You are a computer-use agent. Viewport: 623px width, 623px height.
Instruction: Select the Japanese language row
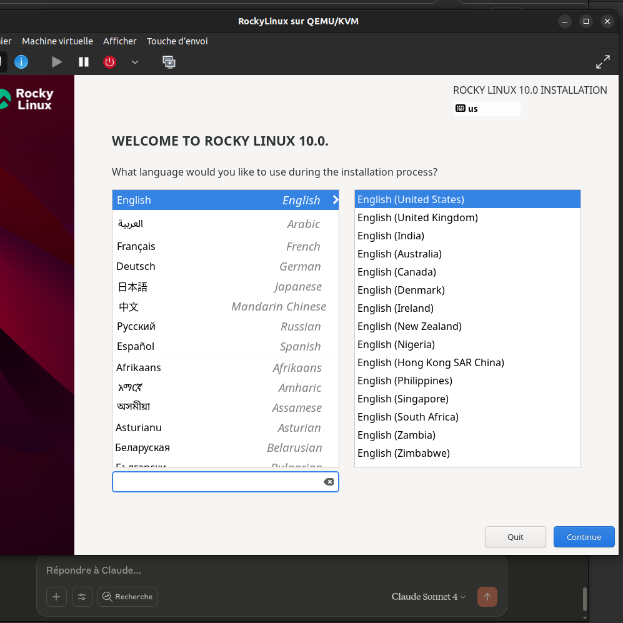(x=226, y=286)
